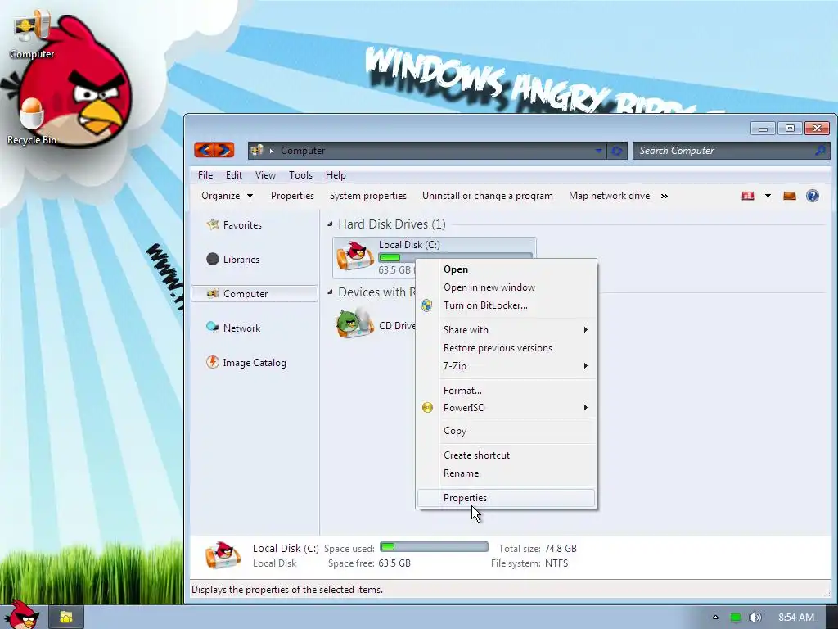Select the Image Catalog sidebar icon
Image resolution: width=838 pixels, height=629 pixels.
point(213,362)
